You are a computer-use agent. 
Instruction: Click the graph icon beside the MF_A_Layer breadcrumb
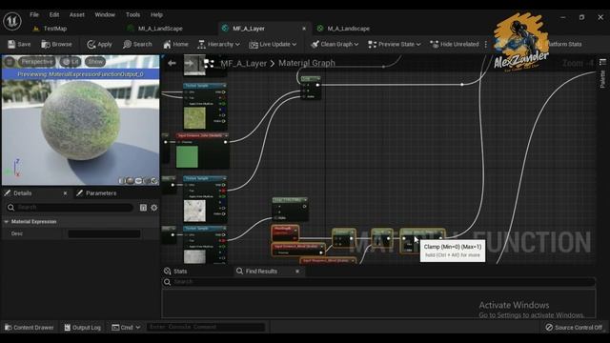click(209, 64)
